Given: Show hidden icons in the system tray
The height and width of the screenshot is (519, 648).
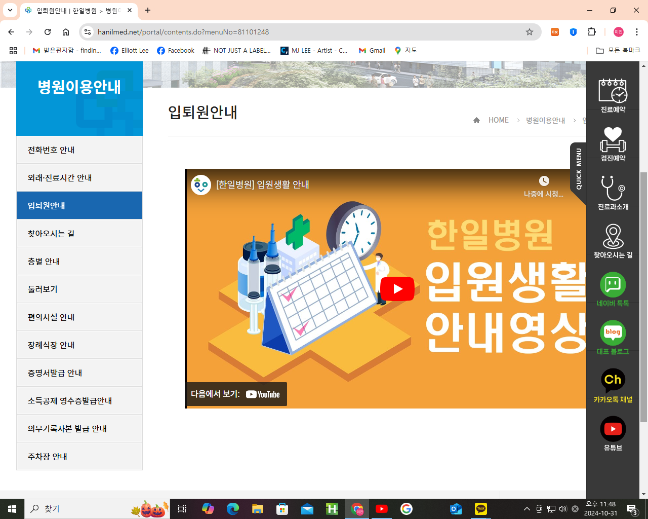Looking at the screenshot, I should click(526, 509).
